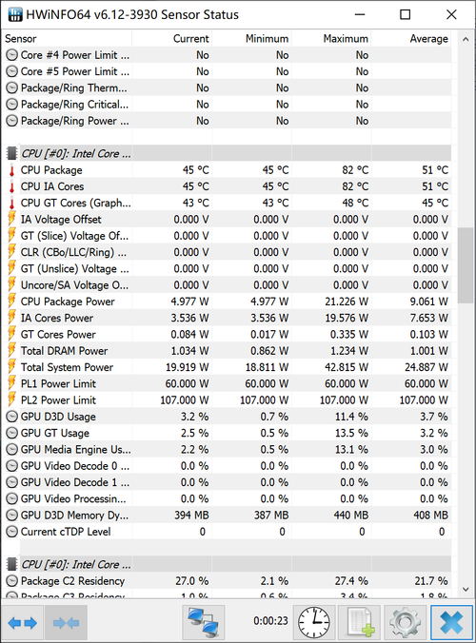Select the PL2 Power Limit row
This screenshot has width=476, height=643.
(227, 399)
